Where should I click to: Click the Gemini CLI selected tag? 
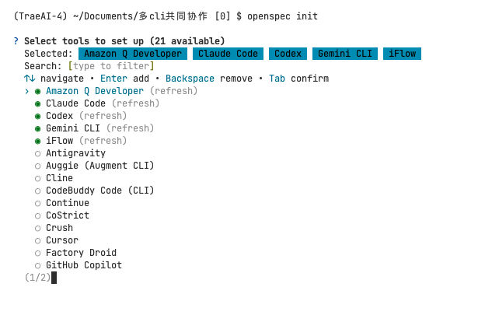(x=345, y=54)
